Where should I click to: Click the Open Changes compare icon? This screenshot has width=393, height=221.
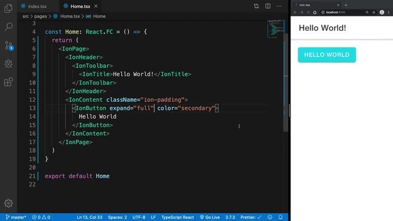tap(256, 6)
